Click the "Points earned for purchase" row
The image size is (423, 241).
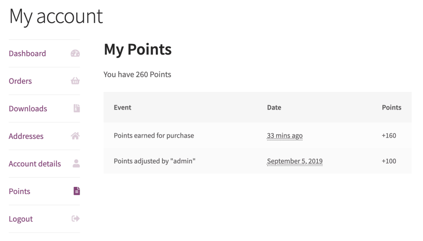pyautogui.click(x=154, y=136)
